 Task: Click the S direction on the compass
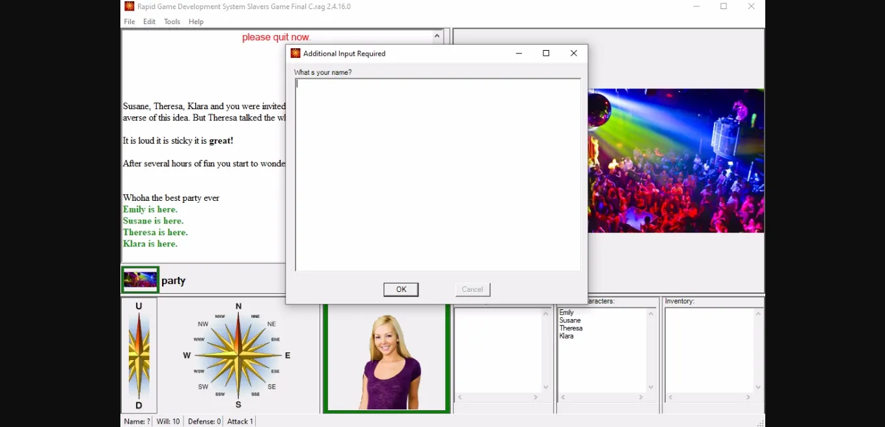238,404
